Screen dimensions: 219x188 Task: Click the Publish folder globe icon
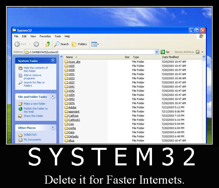coord(20,109)
